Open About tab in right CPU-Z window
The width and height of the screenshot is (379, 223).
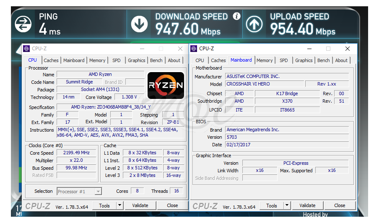click(x=341, y=60)
